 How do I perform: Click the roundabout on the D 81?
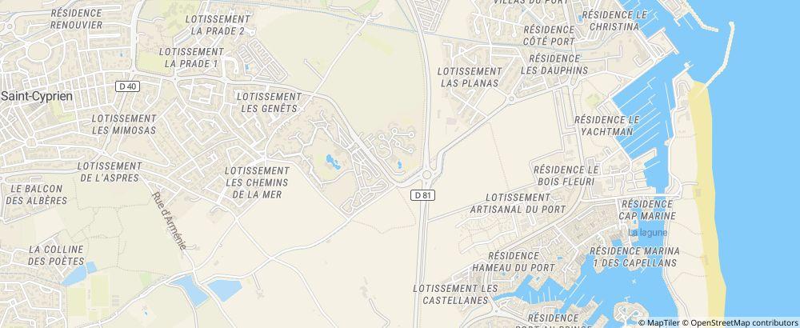tap(427, 175)
